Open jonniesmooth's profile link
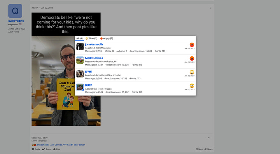This screenshot has width=280, height=154. (x=94, y=44)
